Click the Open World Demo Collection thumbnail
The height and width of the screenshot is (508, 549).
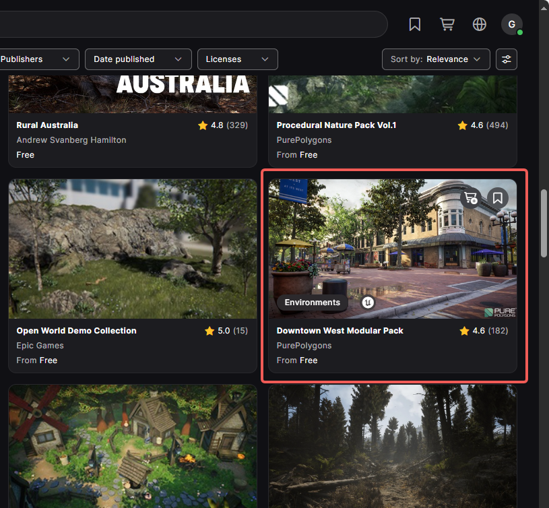pyautogui.click(x=133, y=249)
